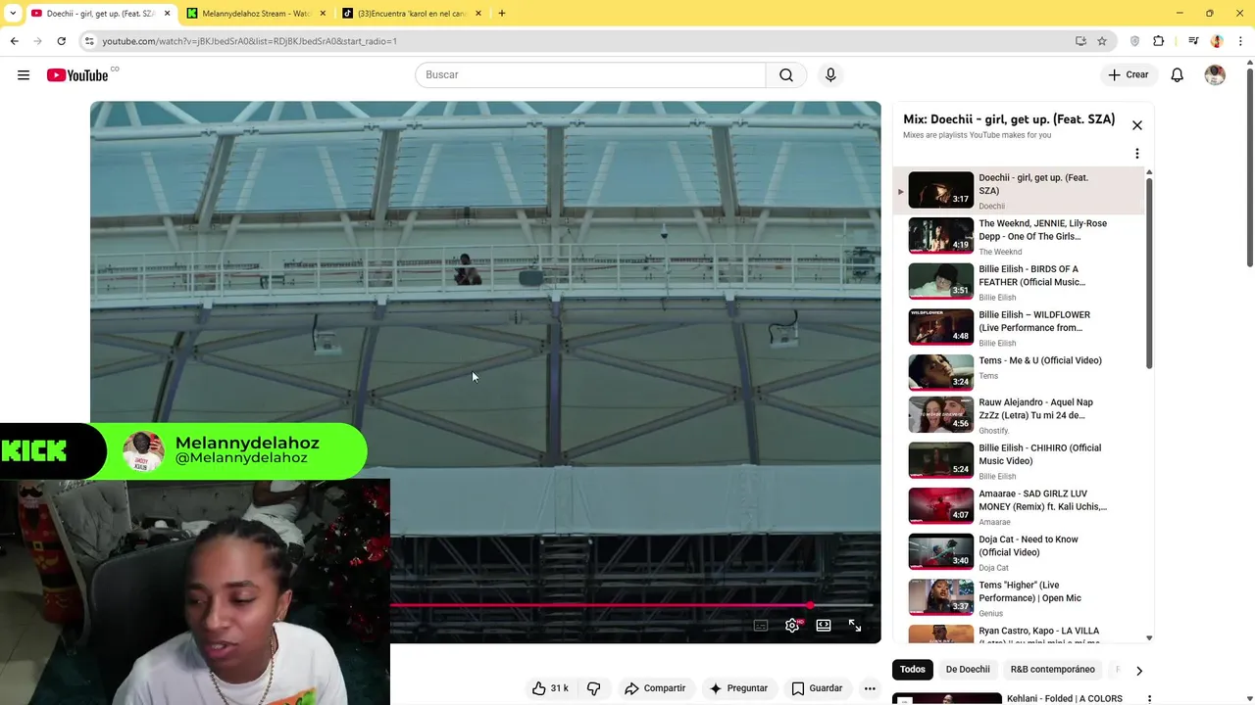Click the Compartir share button
The width and height of the screenshot is (1255, 705).
coord(655,688)
